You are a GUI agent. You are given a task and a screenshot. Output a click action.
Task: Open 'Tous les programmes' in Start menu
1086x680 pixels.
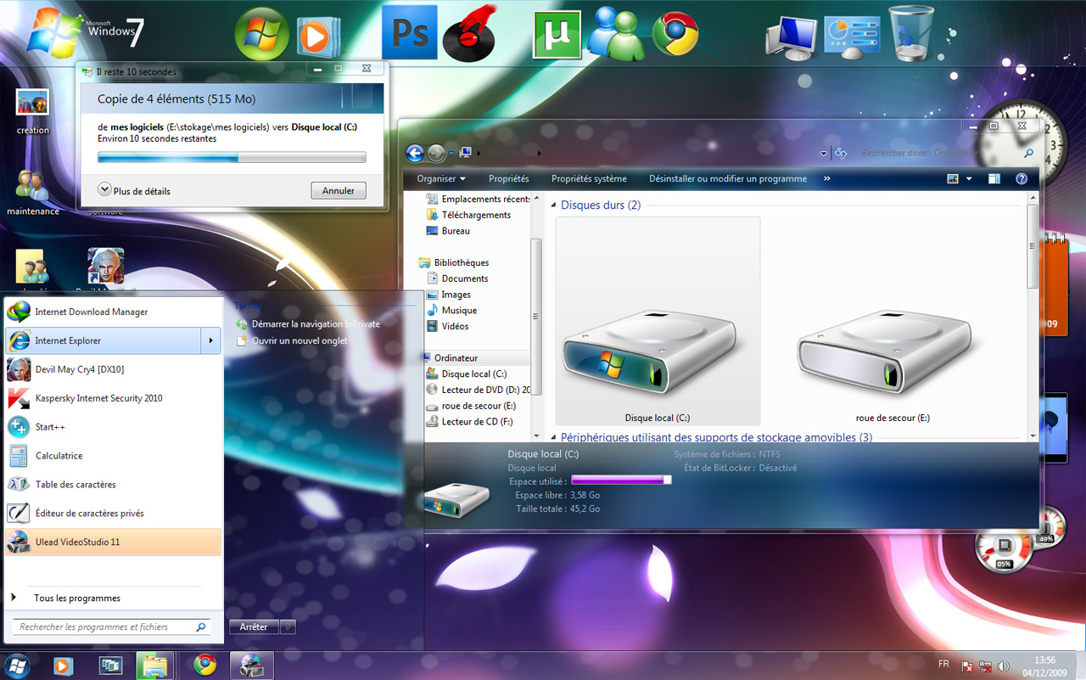[x=77, y=599]
